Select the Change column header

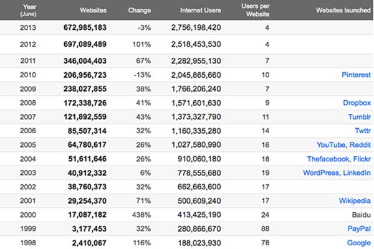tap(139, 10)
